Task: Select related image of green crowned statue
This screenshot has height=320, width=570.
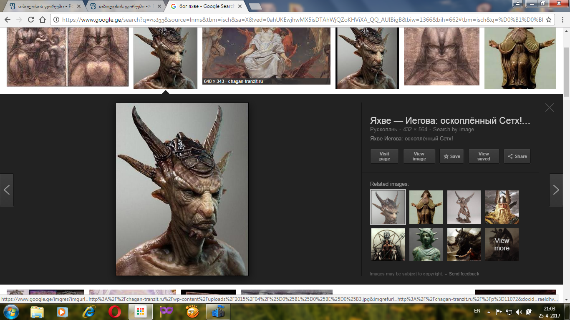Action: point(426,245)
